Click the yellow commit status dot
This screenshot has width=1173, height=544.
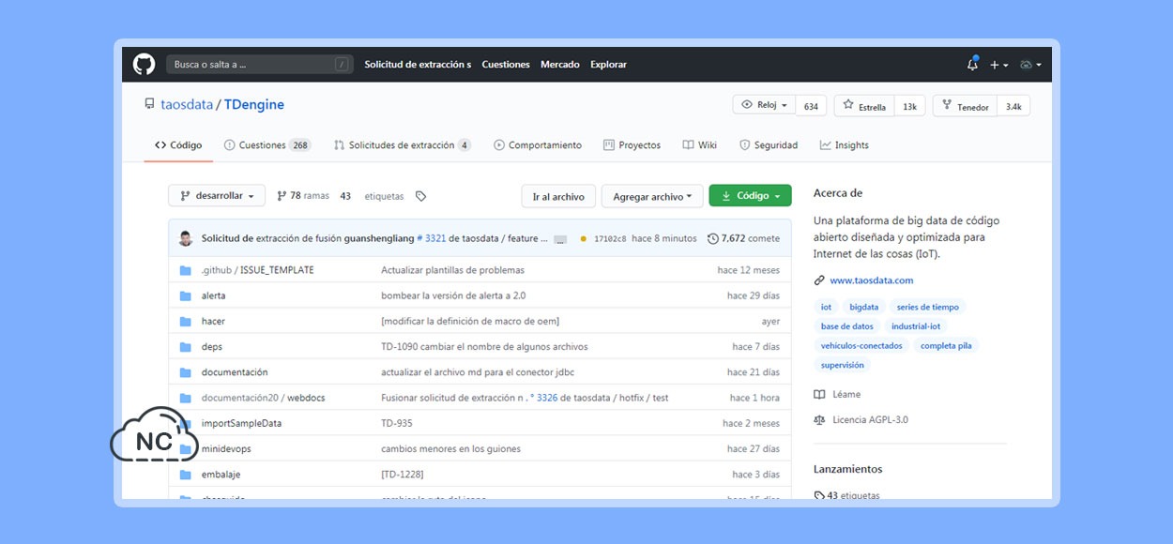click(x=584, y=239)
